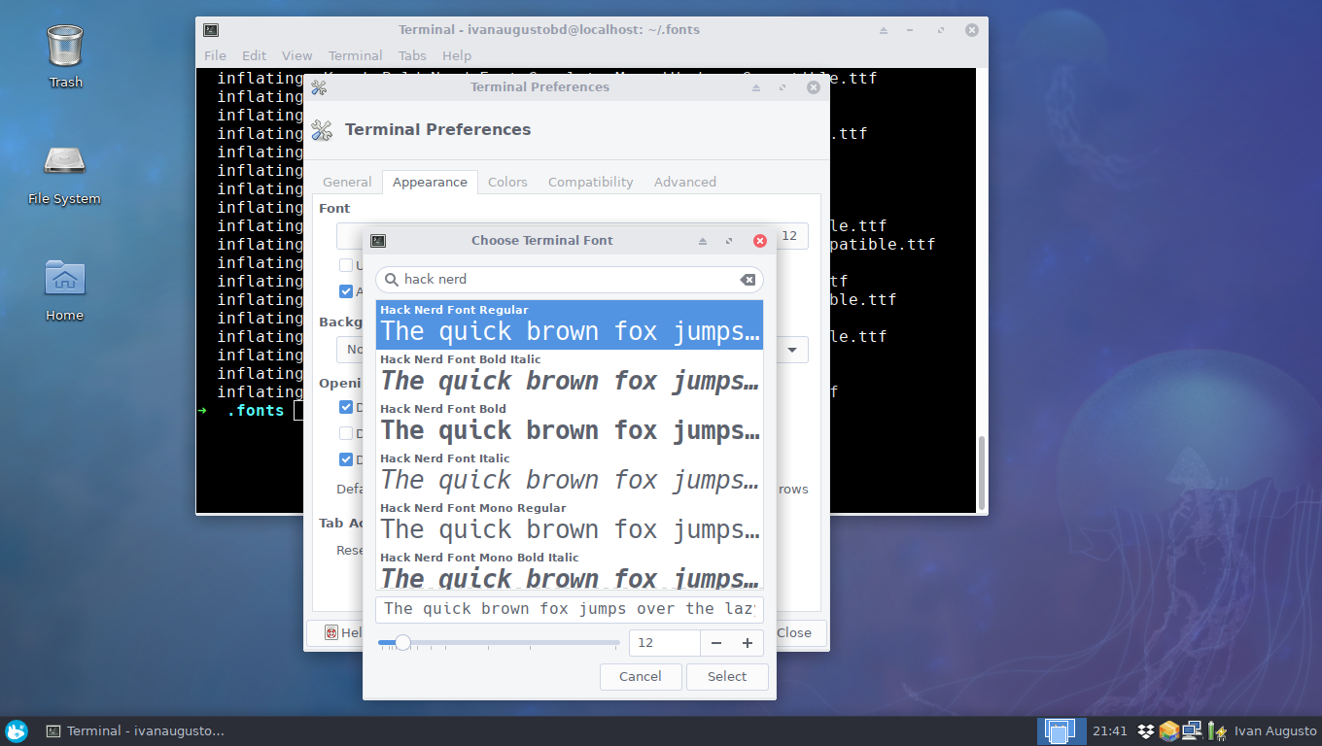This screenshot has height=746, width=1322.
Task: Clear the 'hack nerd' search text
Action: click(x=748, y=280)
